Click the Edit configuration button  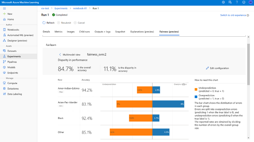(x=217, y=68)
